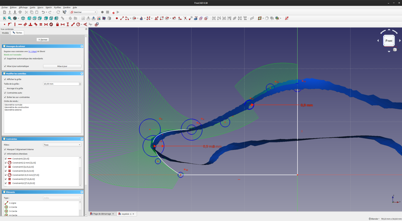Switch to isometric view icon
Image resolution: width=402 pixels, height=221 pixels.
click(23, 18)
